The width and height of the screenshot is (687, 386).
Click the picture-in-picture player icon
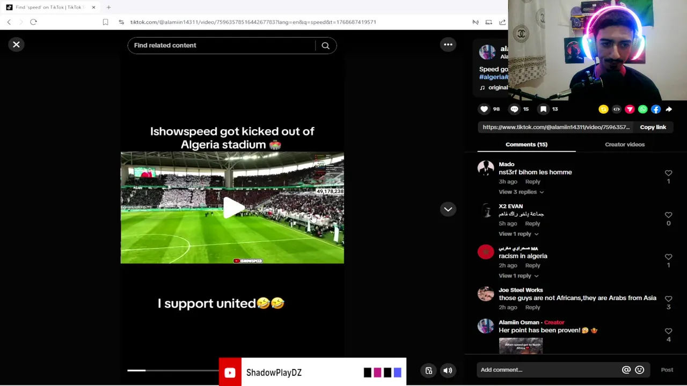429,370
